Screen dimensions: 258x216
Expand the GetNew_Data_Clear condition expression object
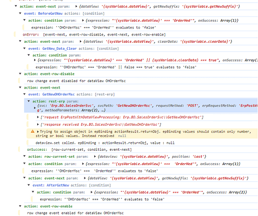tap(35, 60)
